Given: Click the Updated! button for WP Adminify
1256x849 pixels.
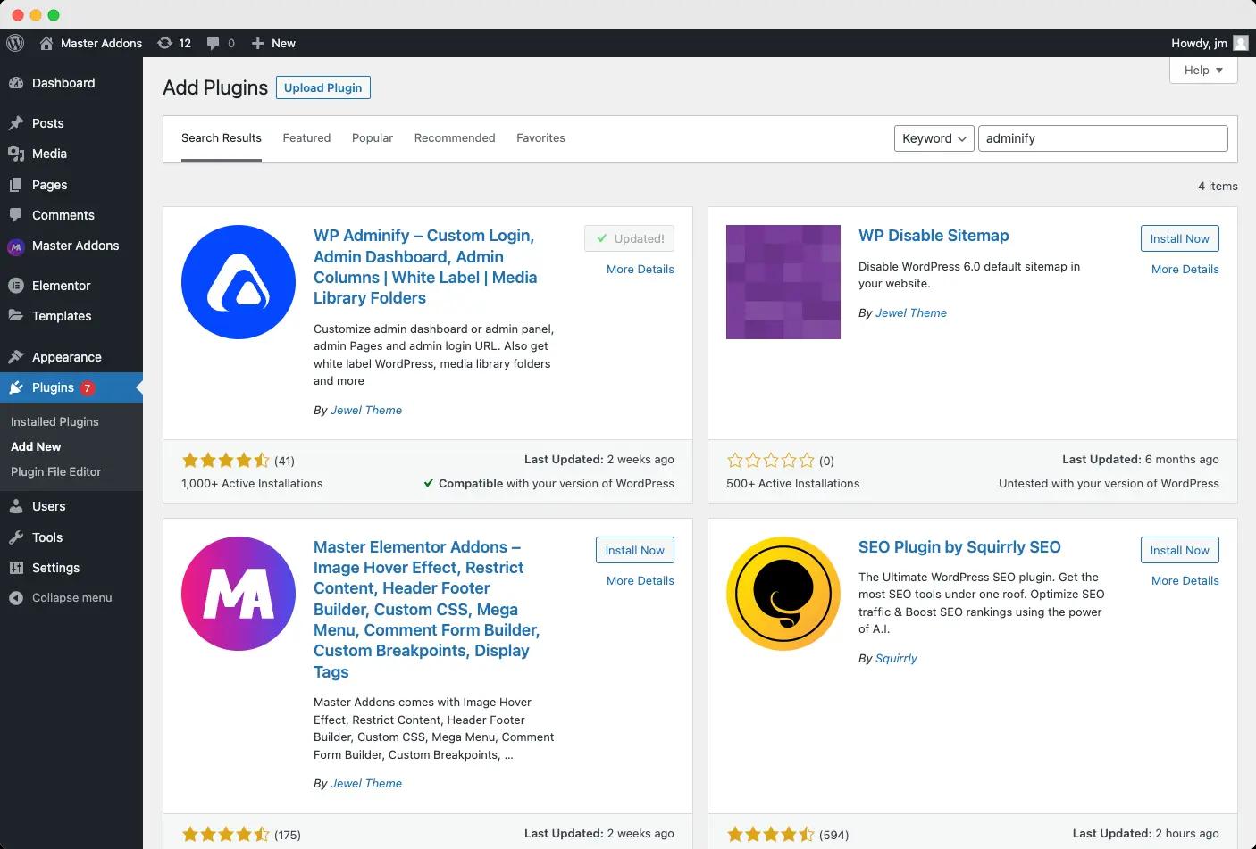Looking at the screenshot, I should pos(629,238).
